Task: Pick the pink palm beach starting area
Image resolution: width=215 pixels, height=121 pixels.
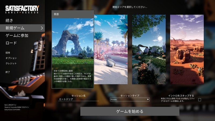Action: click(111, 49)
